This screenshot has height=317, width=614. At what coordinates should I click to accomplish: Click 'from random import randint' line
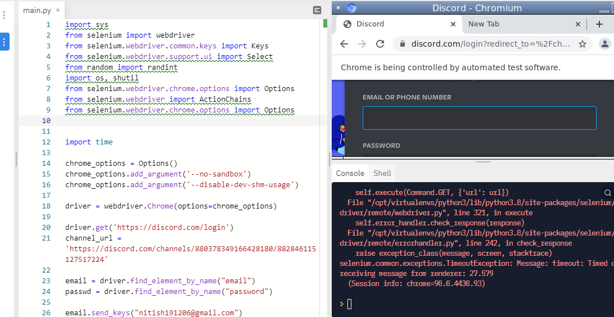tap(121, 67)
